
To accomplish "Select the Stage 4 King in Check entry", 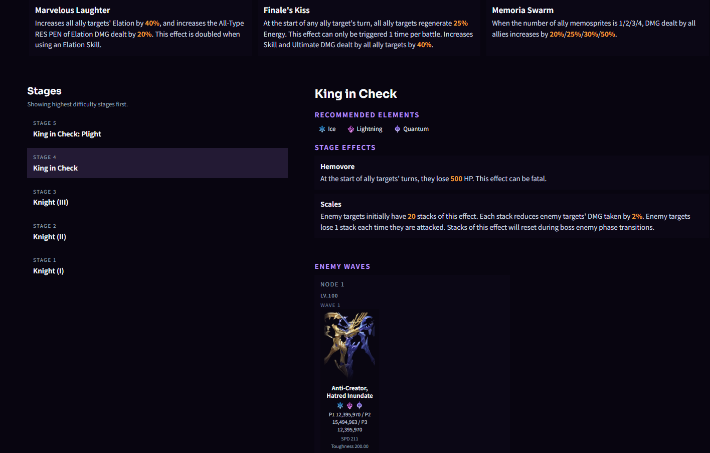I will (157, 163).
